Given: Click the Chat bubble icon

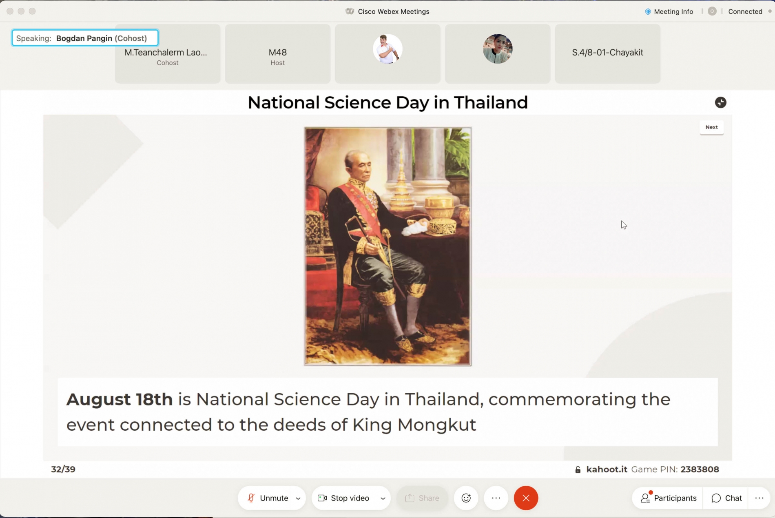Looking at the screenshot, I should [716, 498].
